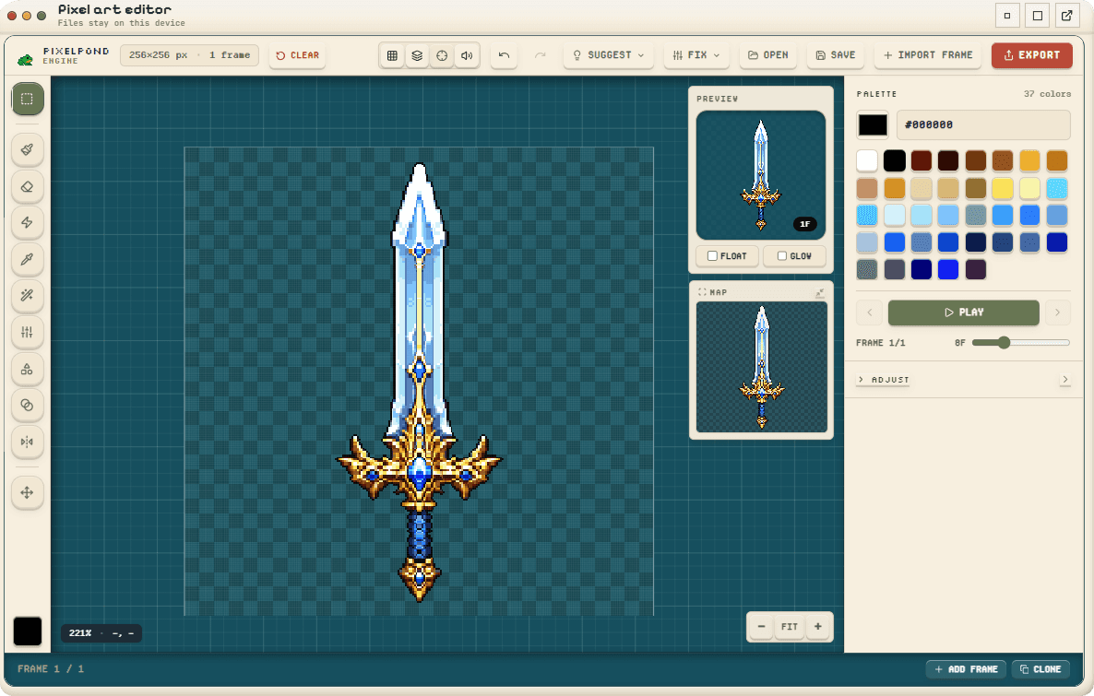Select the eyedropper color picker tool
Viewport: 1094px width, 696px height.
point(27,259)
